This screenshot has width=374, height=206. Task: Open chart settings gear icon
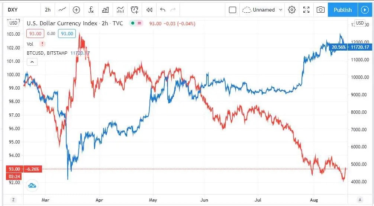coord(292,10)
